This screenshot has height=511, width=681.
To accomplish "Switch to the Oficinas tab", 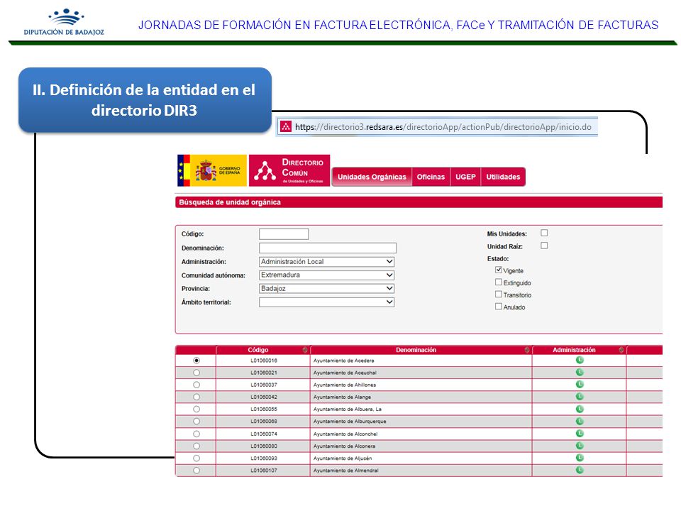I will [431, 177].
